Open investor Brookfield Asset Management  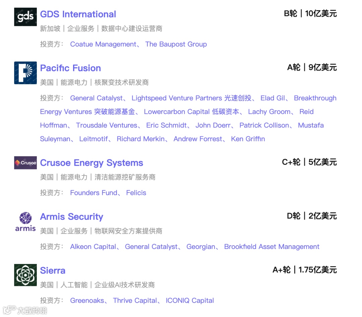(272, 247)
